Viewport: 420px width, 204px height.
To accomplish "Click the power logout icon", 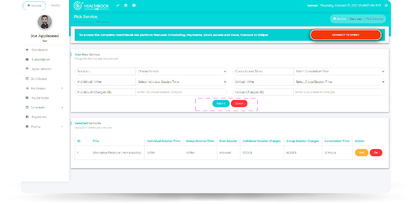I will point(386,5).
